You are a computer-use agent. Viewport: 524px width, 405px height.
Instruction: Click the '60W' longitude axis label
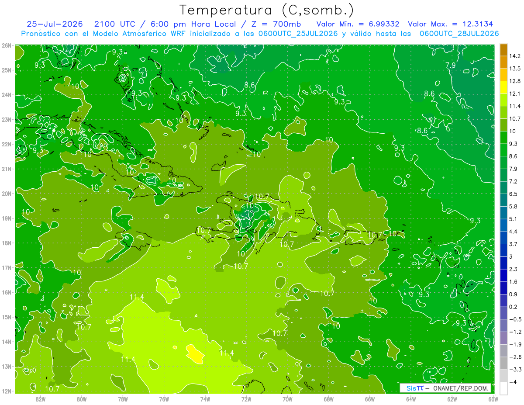pyautogui.click(x=493, y=398)
